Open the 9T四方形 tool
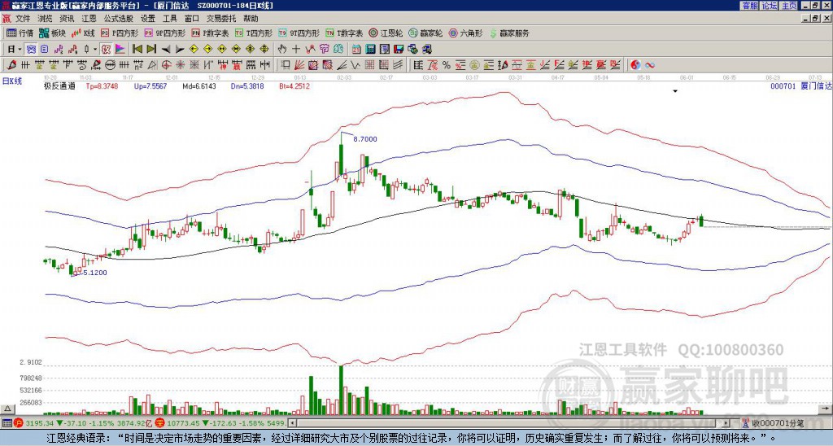833x446 pixels. click(x=299, y=33)
